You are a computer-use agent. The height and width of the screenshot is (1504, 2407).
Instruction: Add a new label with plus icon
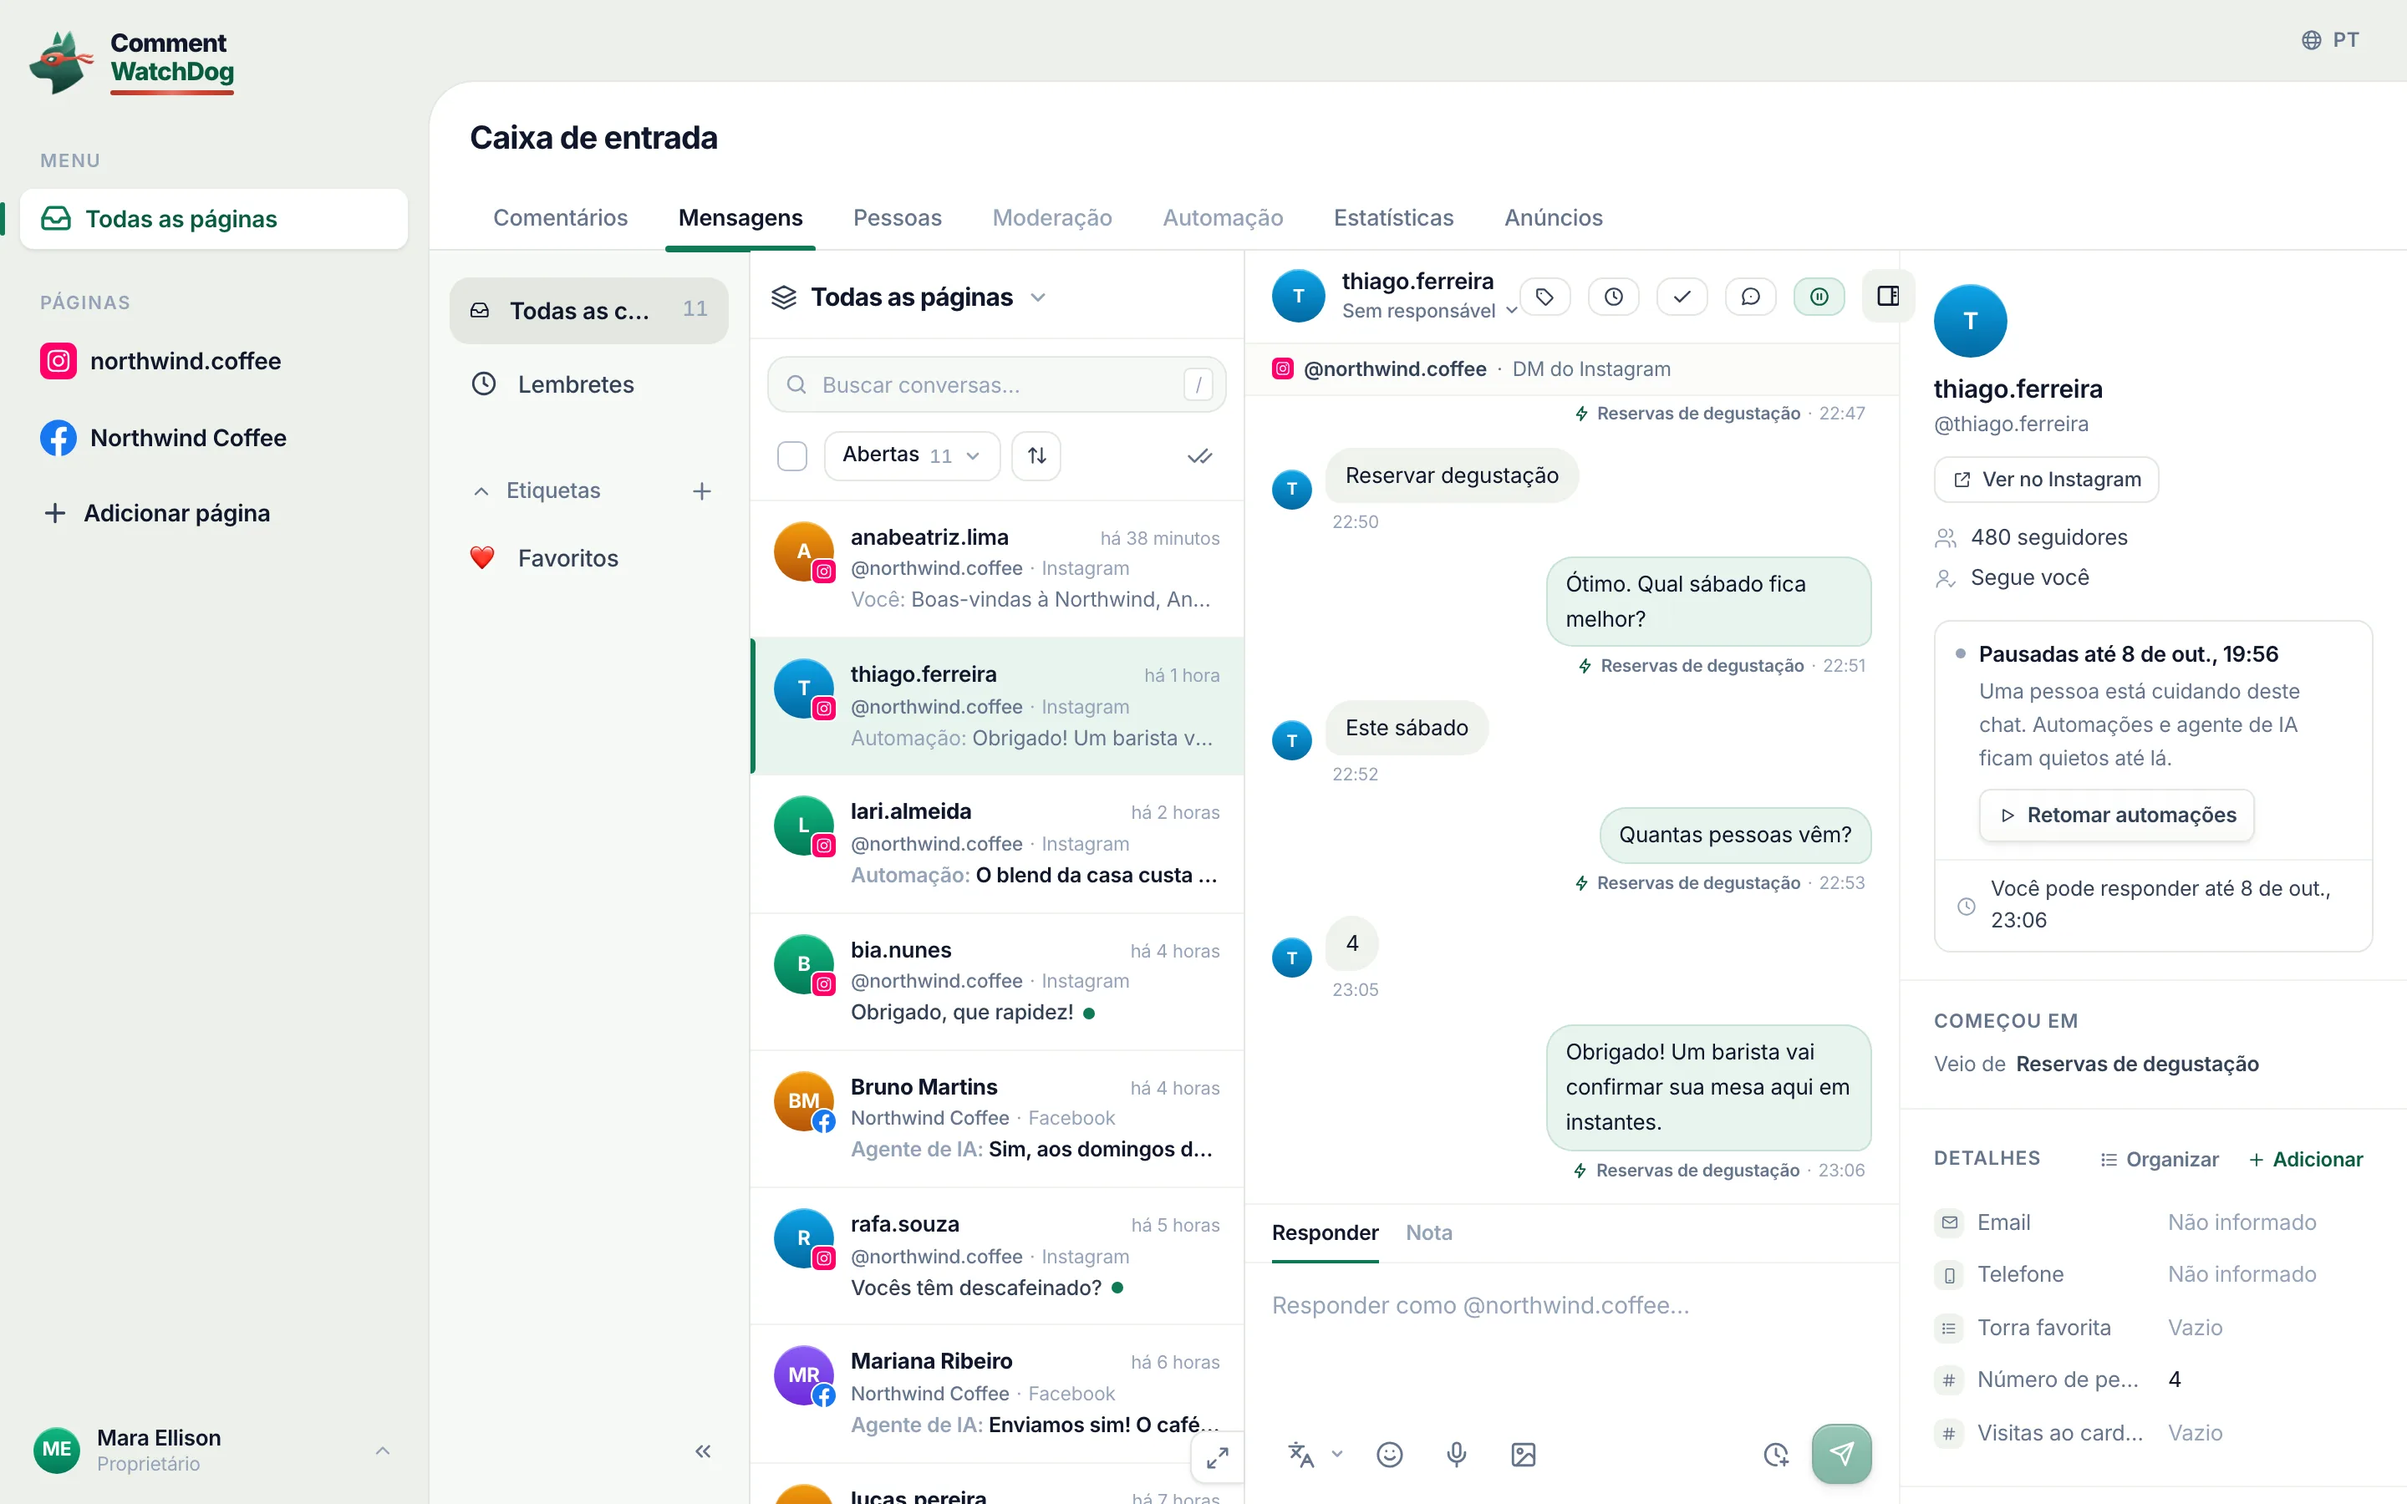point(702,490)
